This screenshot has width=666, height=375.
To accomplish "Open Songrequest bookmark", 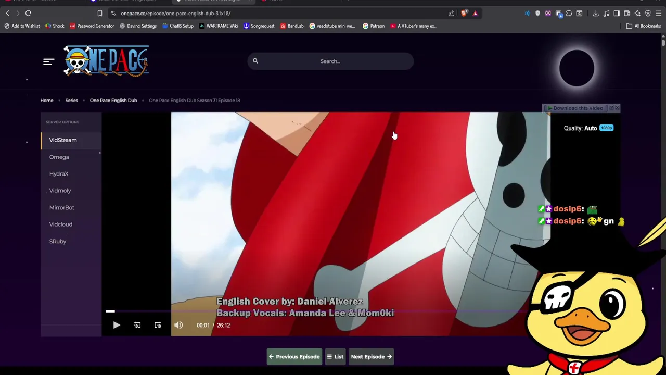I will click(x=259, y=26).
